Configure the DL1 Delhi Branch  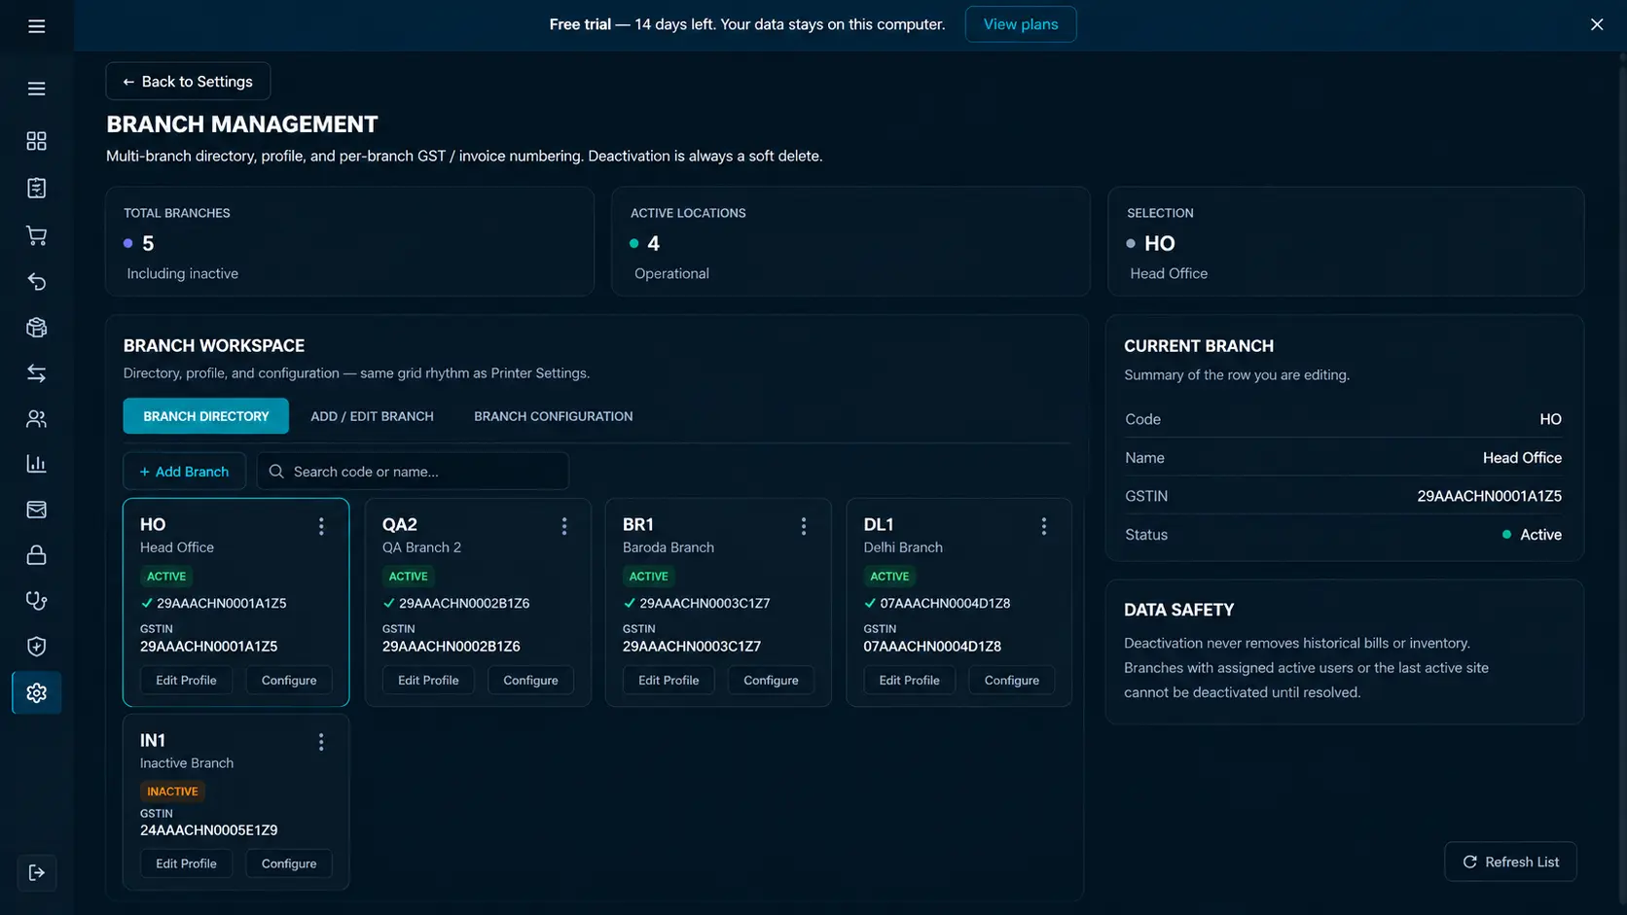point(1012,681)
